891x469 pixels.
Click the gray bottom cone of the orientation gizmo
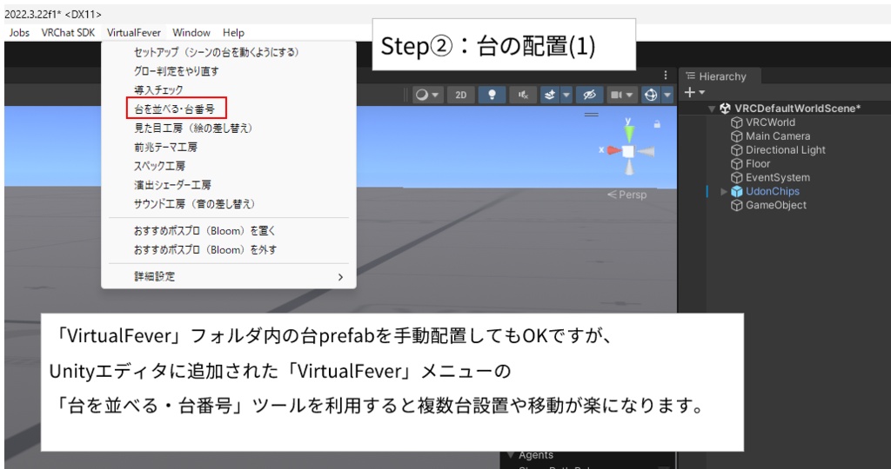(x=628, y=168)
